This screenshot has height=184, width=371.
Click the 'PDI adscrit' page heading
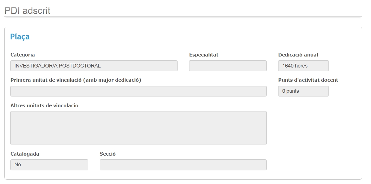coord(27,11)
